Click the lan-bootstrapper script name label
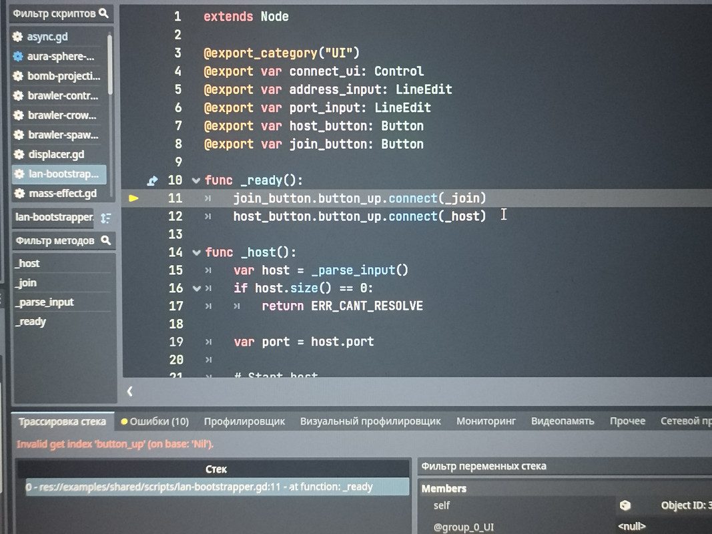Viewport: 712px width, 534px height. point(54,217)
